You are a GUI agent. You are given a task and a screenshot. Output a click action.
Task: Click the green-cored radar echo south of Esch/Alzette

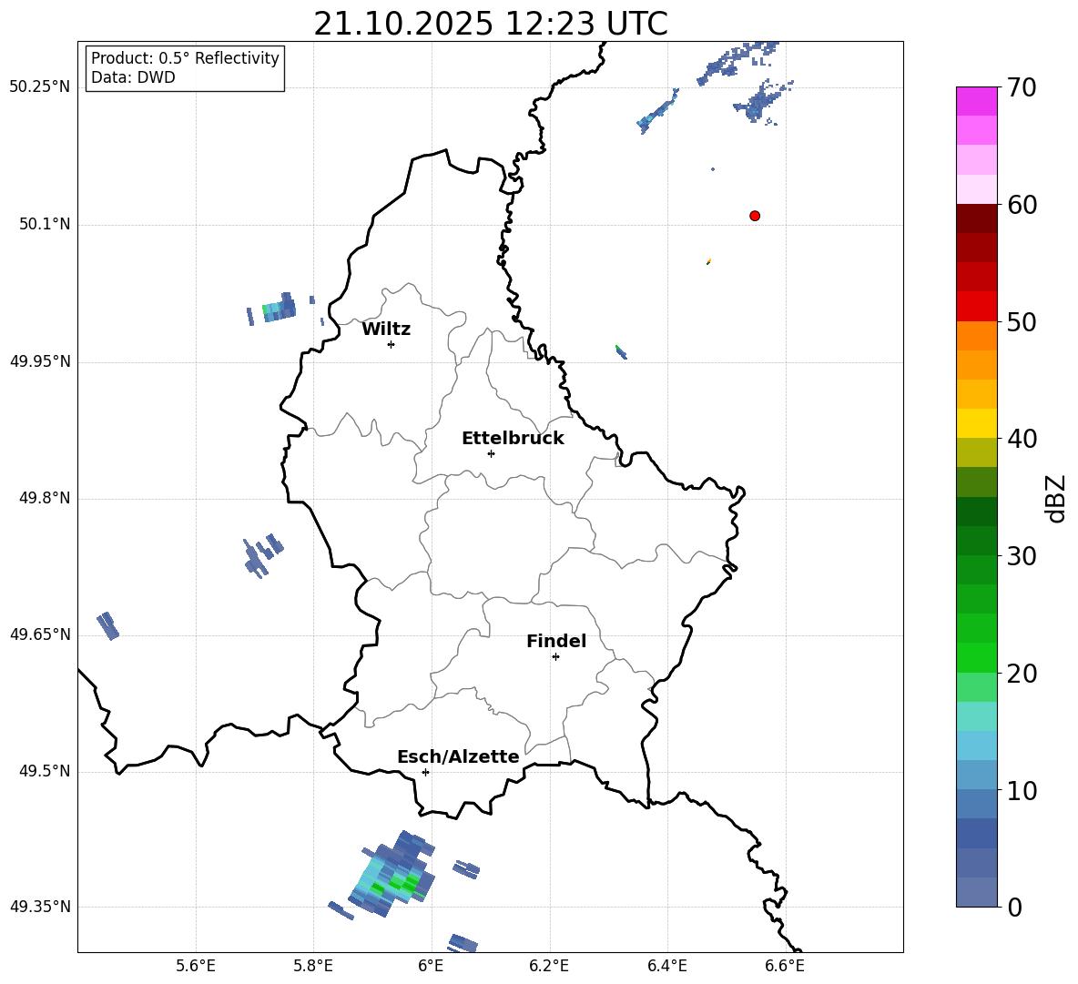coord(392,874)
